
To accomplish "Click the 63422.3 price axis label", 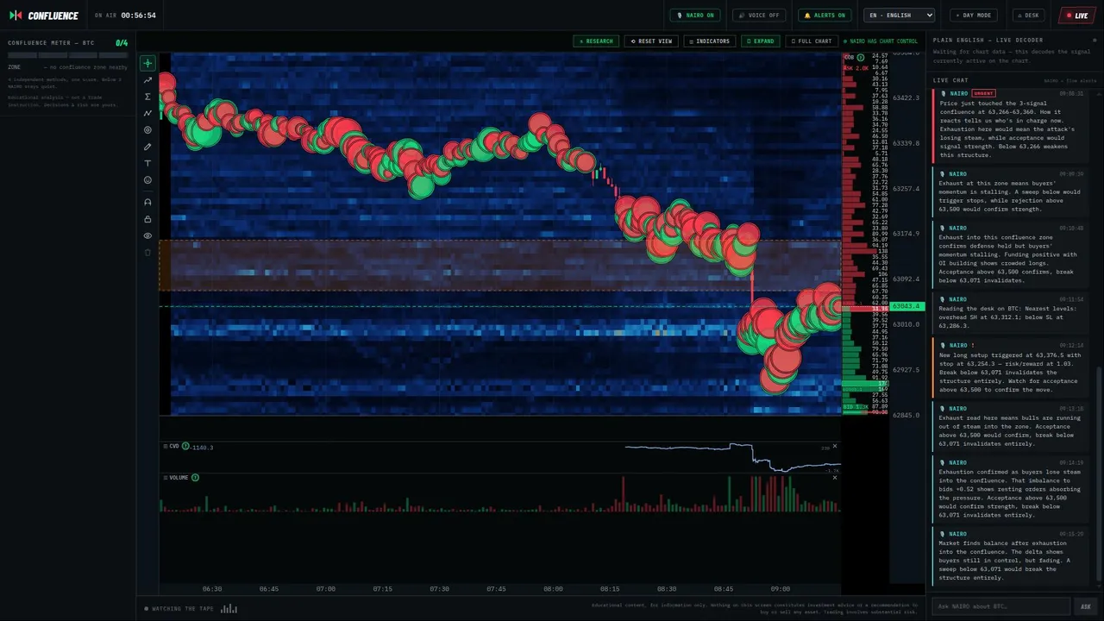I will tap(906, 98).
